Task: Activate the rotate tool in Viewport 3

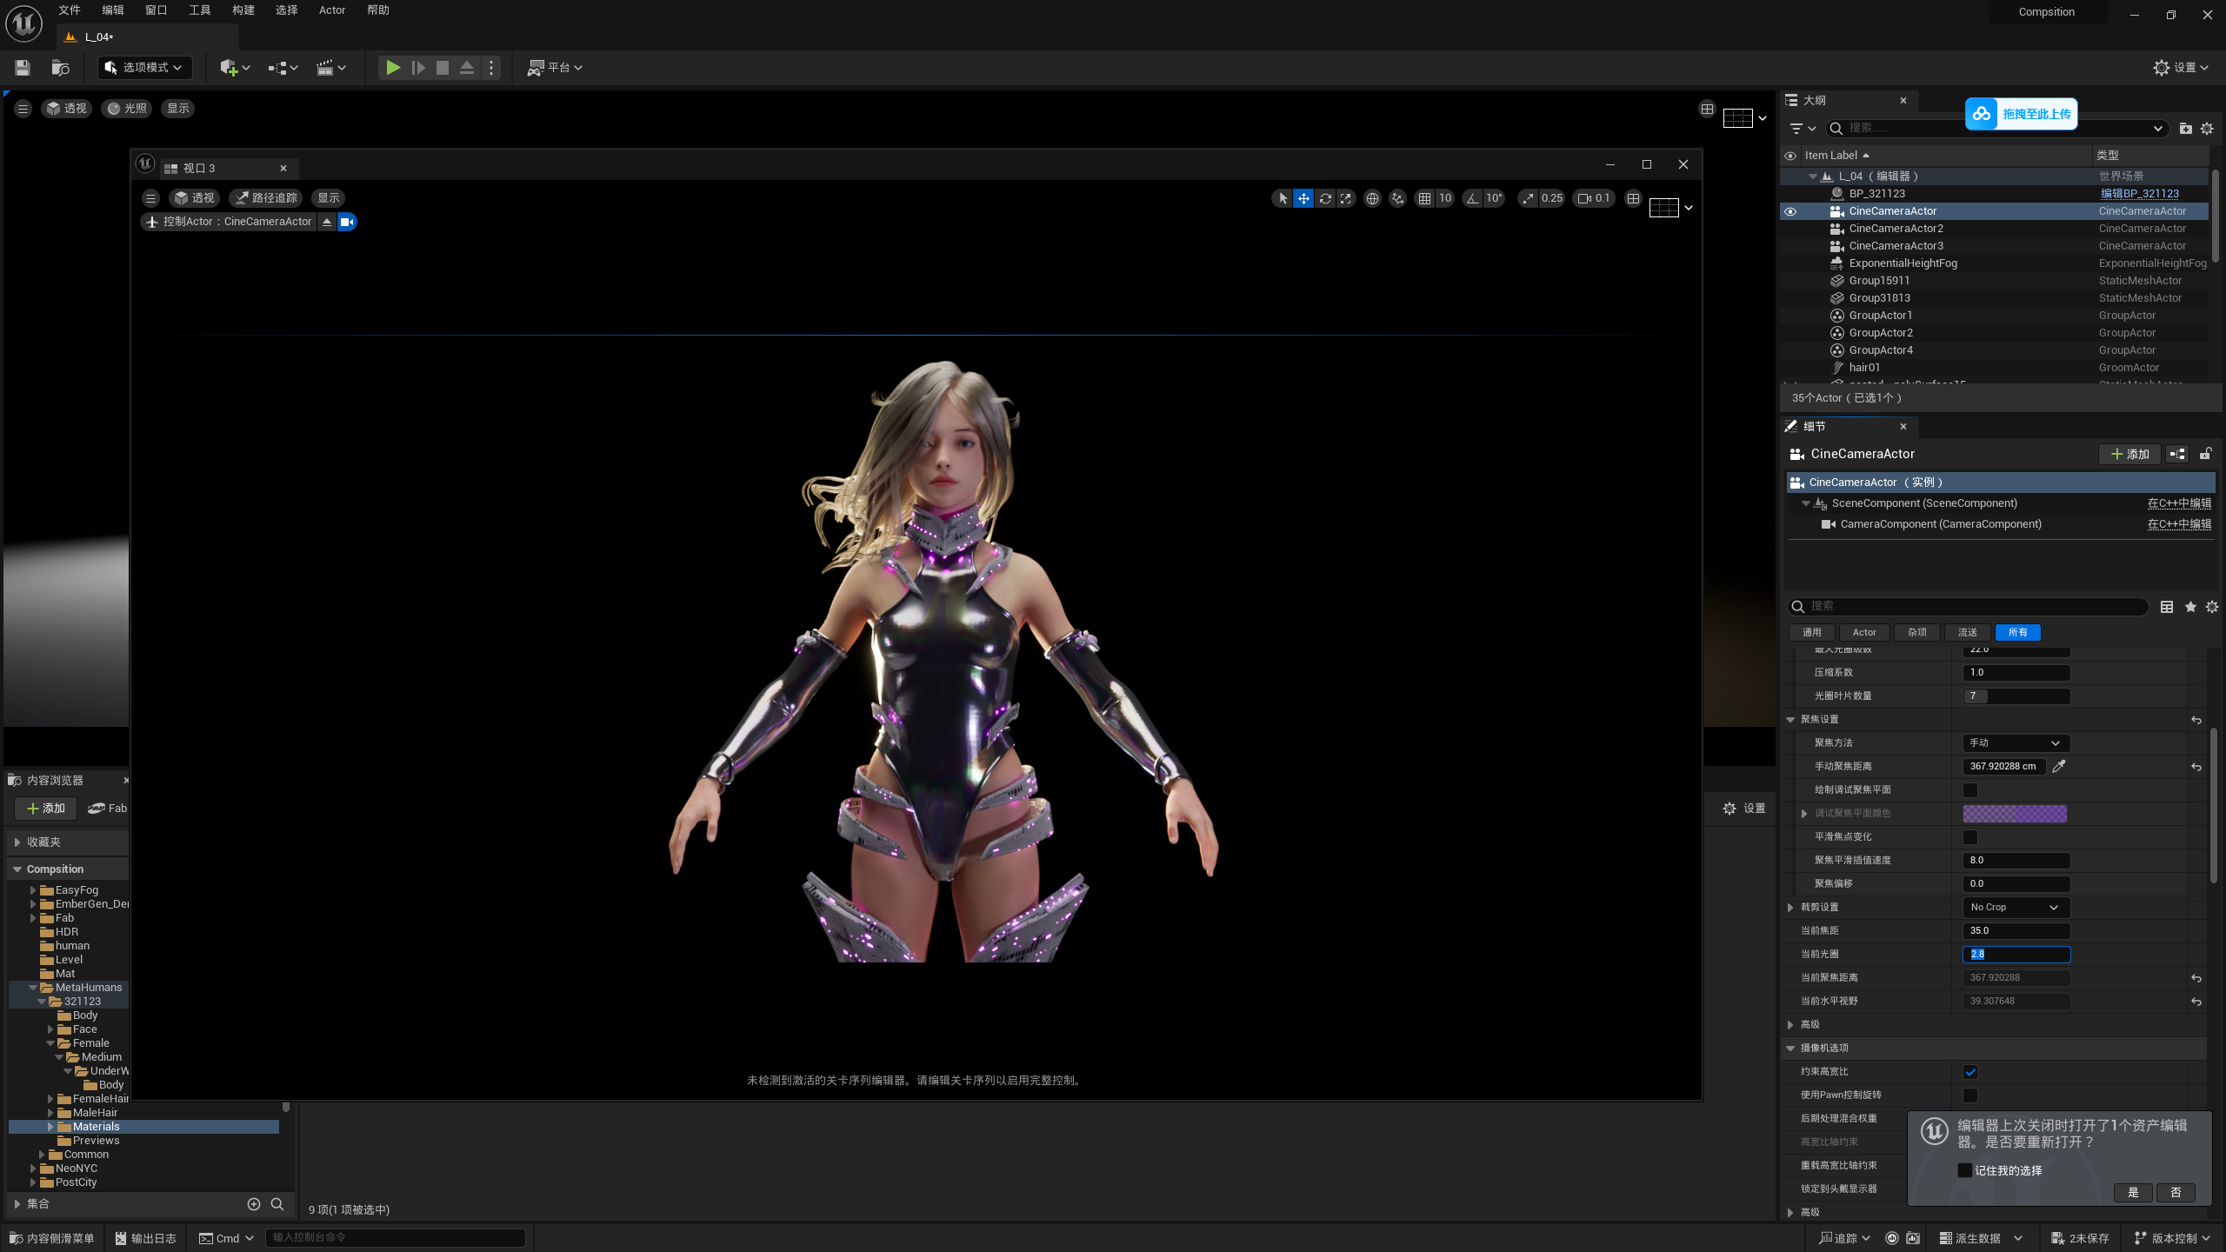Action: click(1325, 198)
